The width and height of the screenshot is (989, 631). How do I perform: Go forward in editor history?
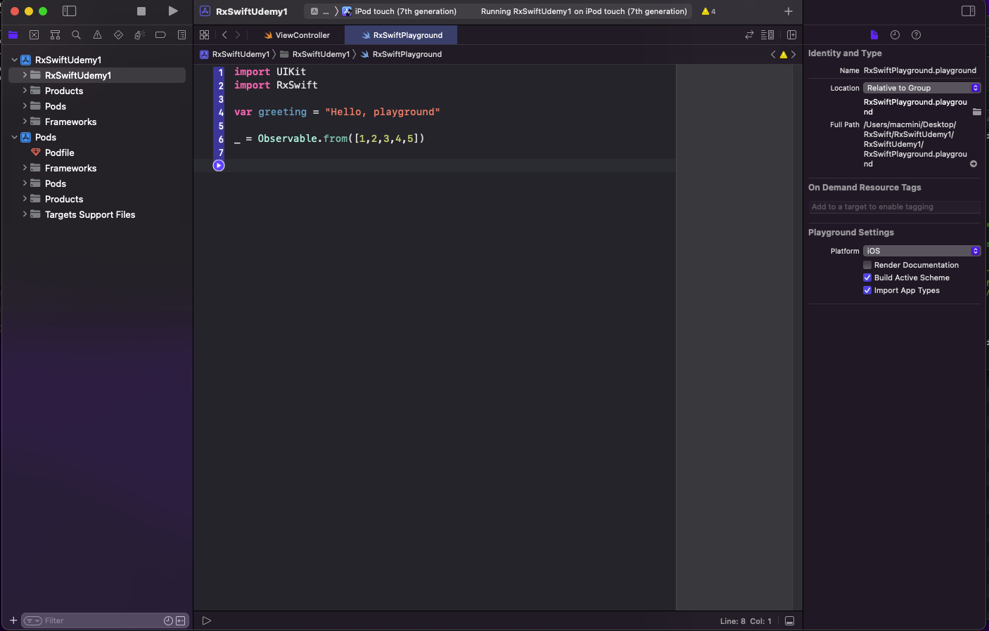tap(238, 34)
